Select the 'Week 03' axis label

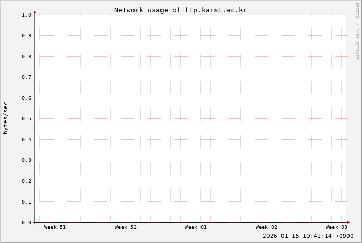click(x=336, y=227)
